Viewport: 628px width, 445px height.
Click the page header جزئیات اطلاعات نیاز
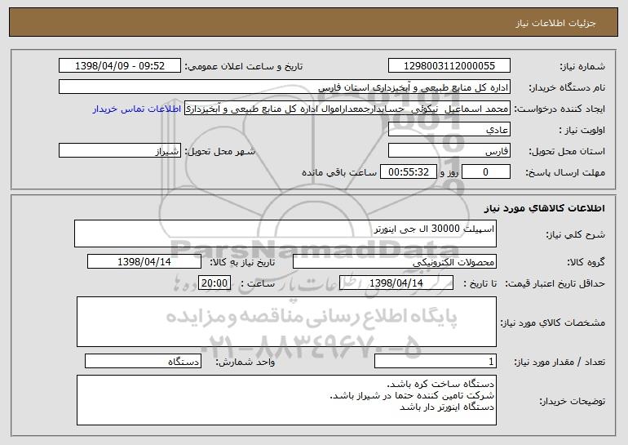[x=555, y=23]
